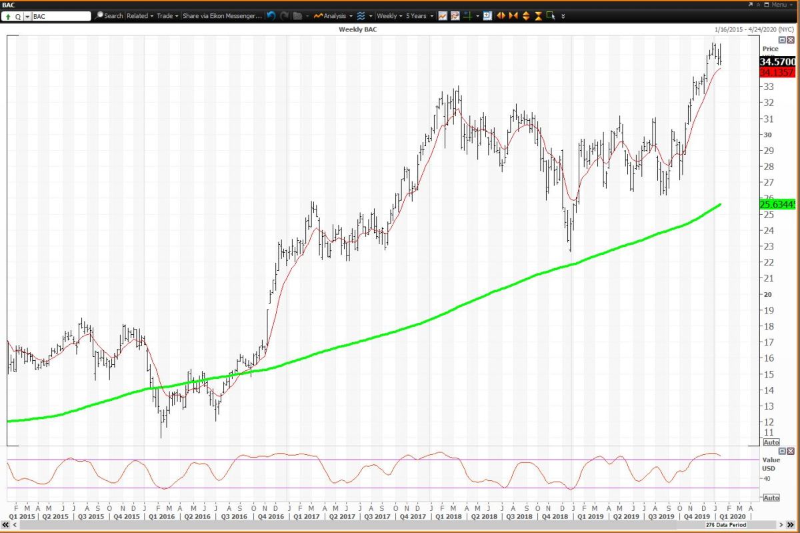Click the 276 Data Period status text

725,526
